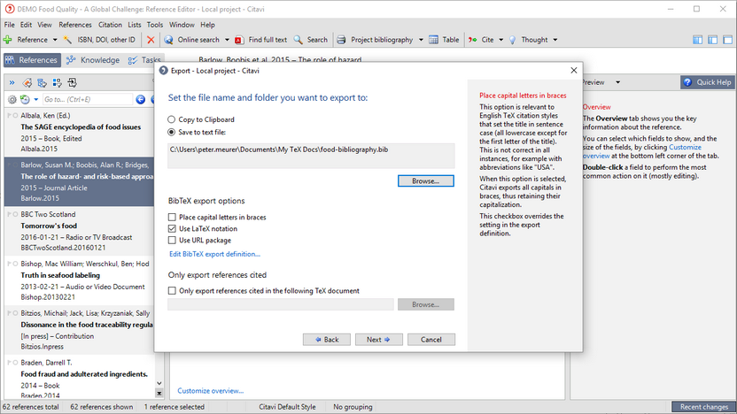Viewport: 737px width, 414px height.
Task: Click the blue back arrow navigation icon
Action: tap(140, 99)
